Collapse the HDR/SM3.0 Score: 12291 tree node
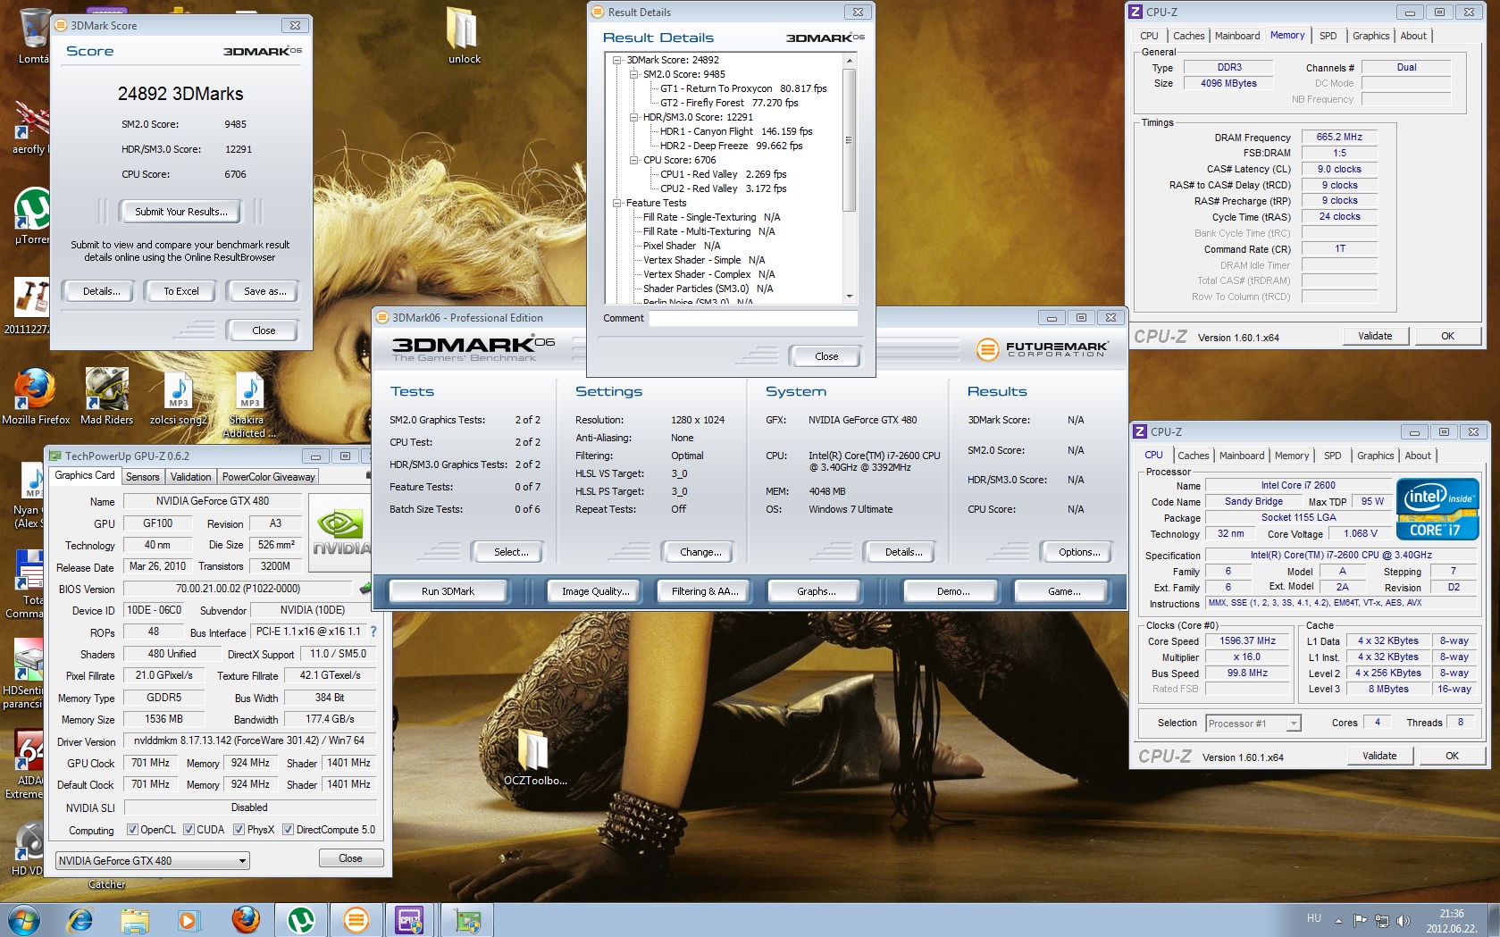 pyautogui.click(x=633, y=117)
